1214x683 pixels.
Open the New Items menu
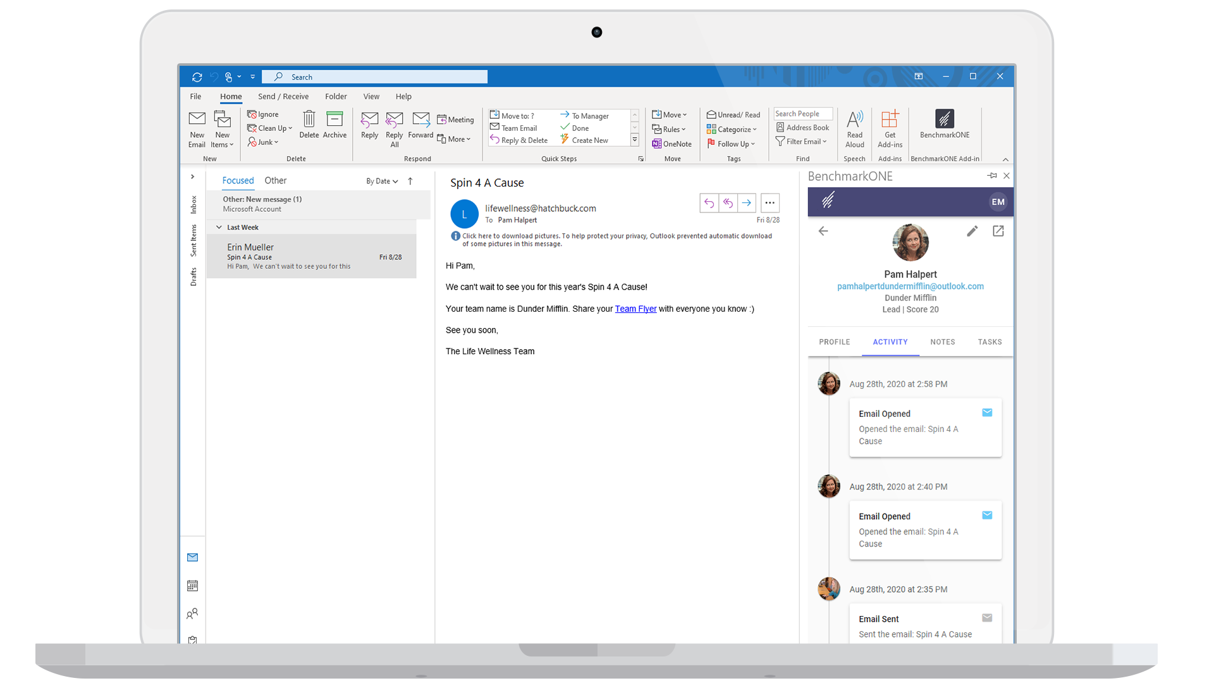pyautogui.click(x=222, y=129)
